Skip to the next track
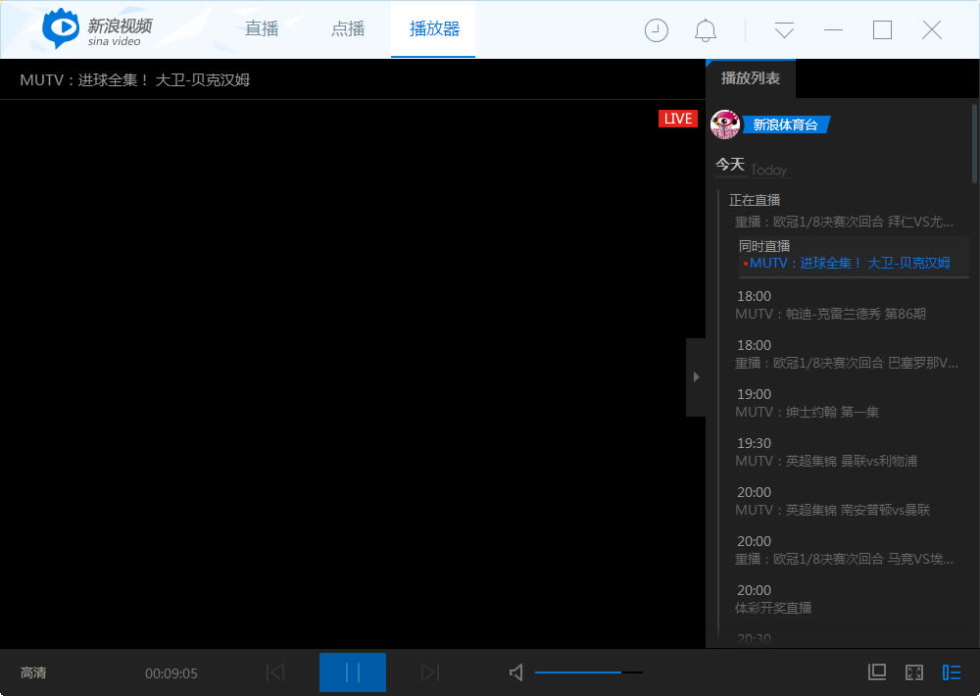Viewport: 980px width, 696px height. click(x=429, y=672)
